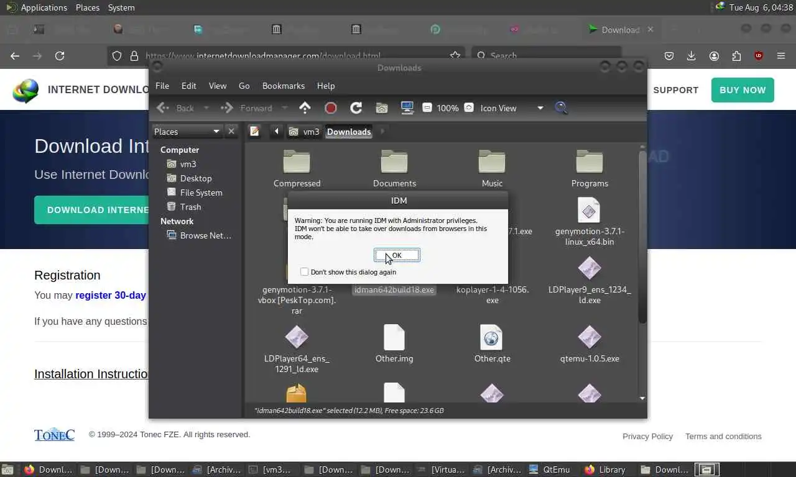Expand the Back history dropdown arrow
The width and height of the screenshot is (796, 477).
[206, 108]
